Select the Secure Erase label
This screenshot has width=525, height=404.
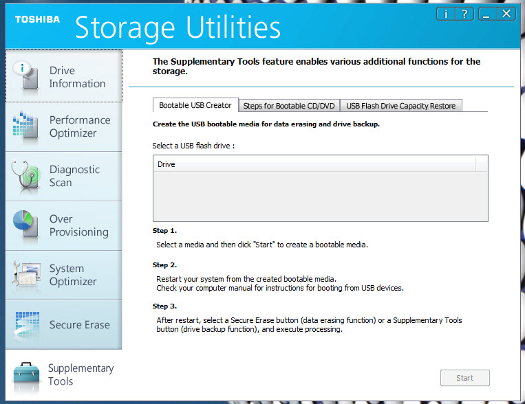(80, 325)
